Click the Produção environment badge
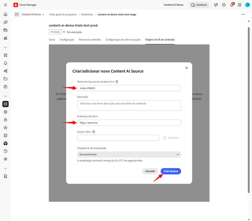 click(55, 32)
